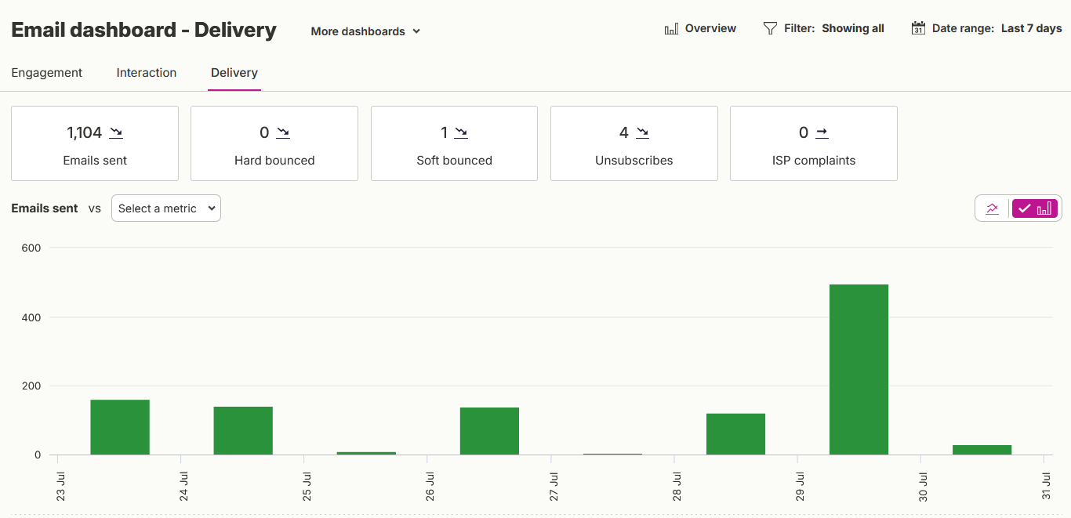The image size is (1071, 518).
Task: Click the green bar for 23 Jul
Action: click(120, 427)
